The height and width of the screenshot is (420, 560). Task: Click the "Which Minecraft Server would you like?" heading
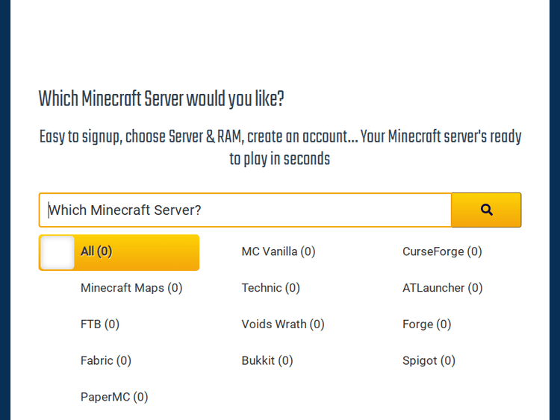161,99
